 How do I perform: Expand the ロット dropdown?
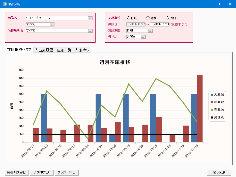click(x=52, y=24)
